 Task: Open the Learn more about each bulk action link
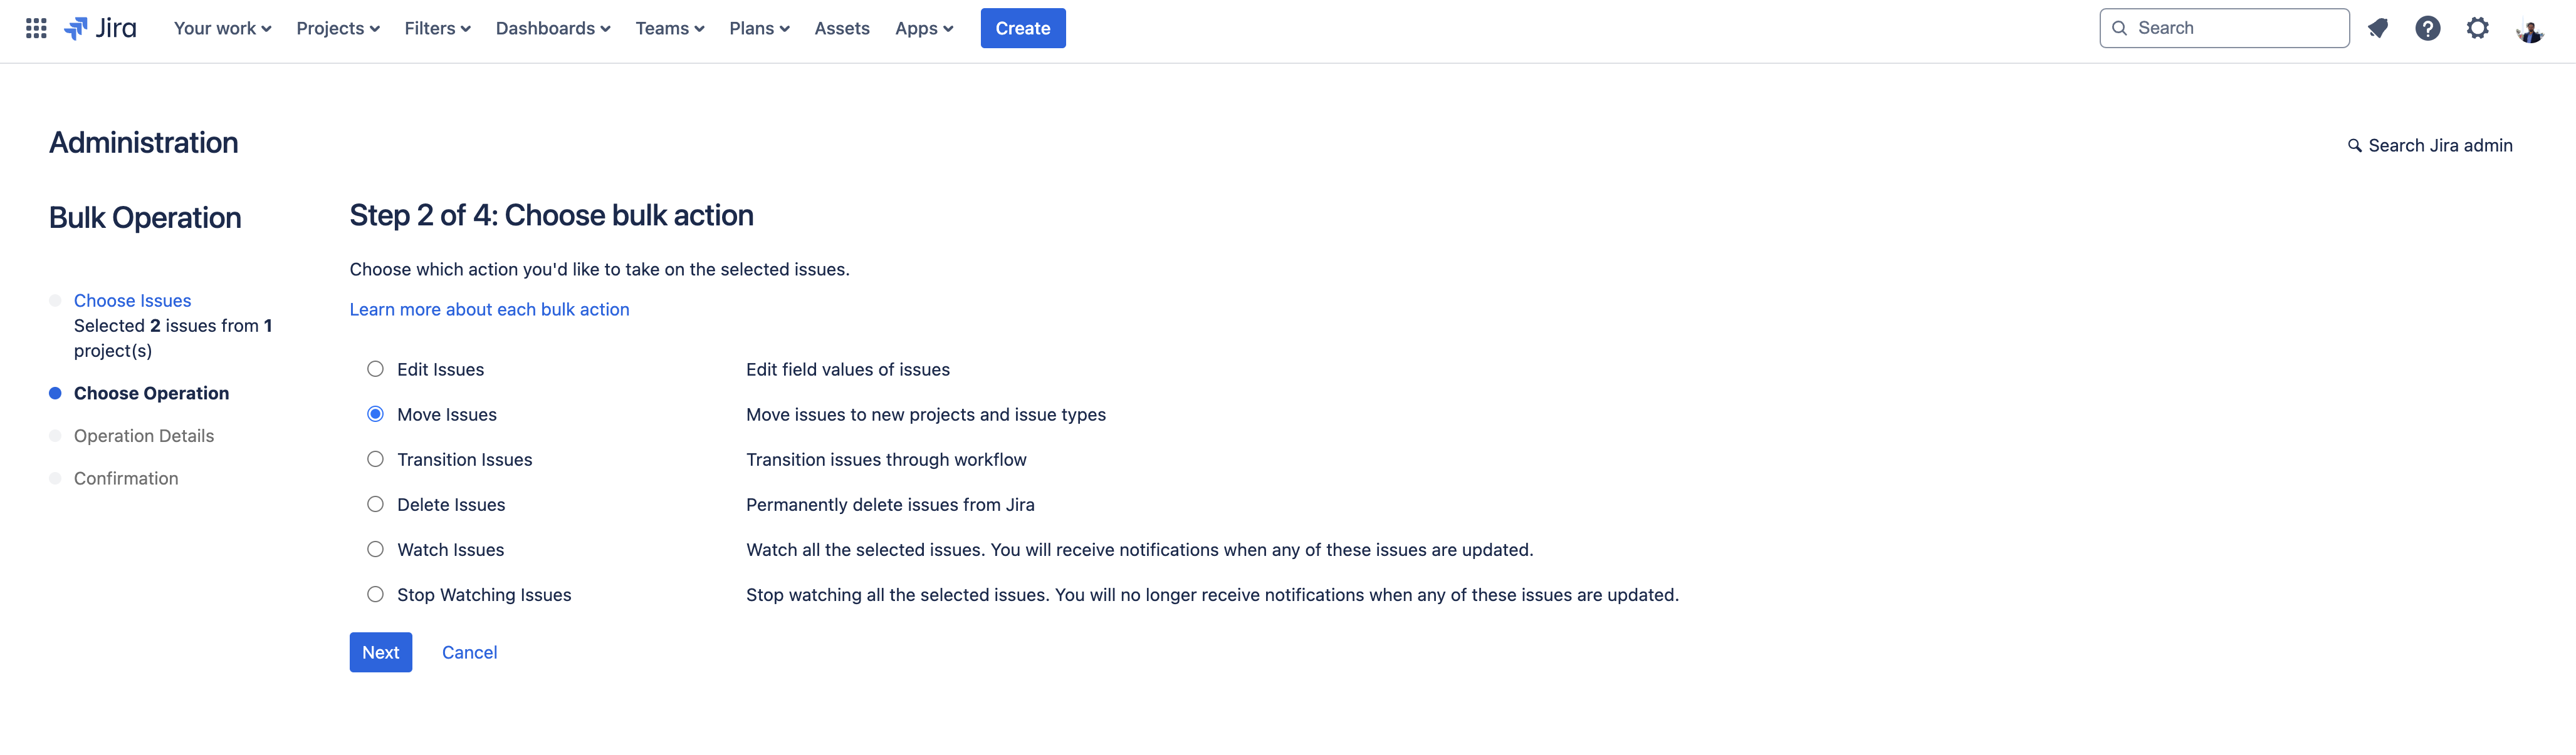tap(489, 310)
